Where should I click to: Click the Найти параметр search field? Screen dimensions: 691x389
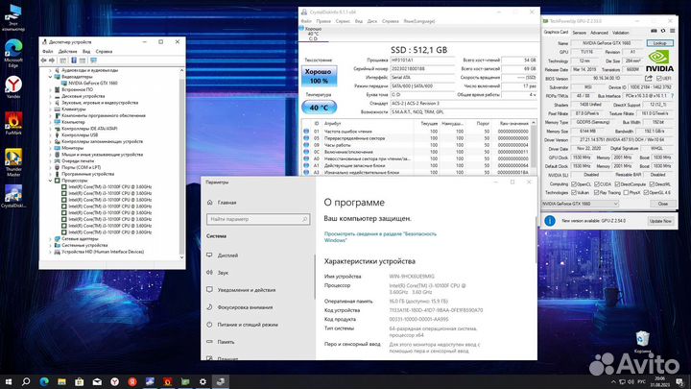258,219
